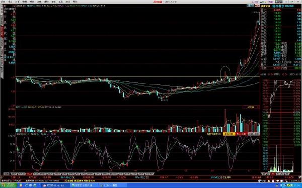The width and height of the screenshot is (302, 188).
Task: Click the heart-shaped icon in the bottom status bar
Action: pos(277,181)
